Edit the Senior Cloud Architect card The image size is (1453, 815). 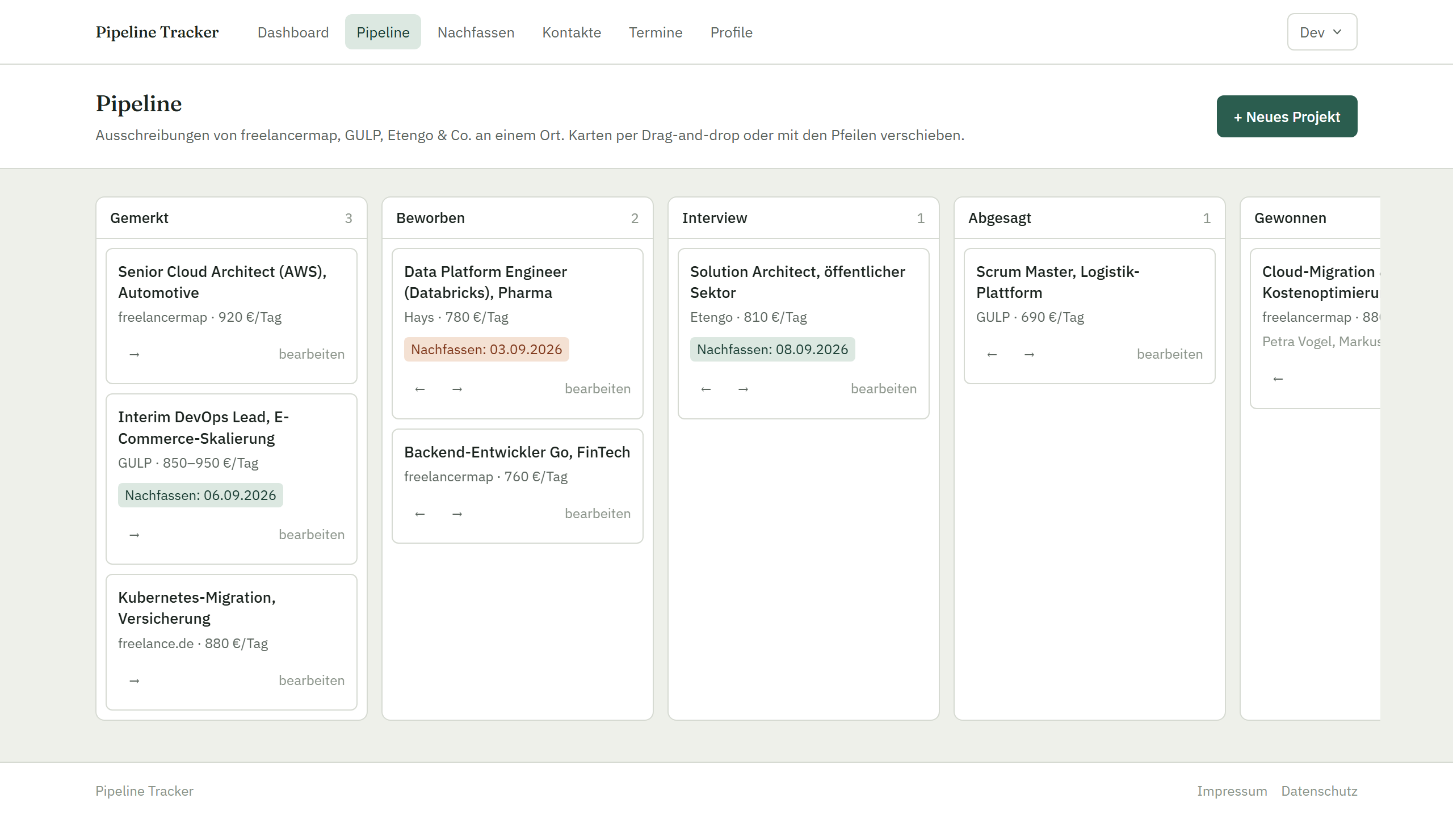(312, 354)
